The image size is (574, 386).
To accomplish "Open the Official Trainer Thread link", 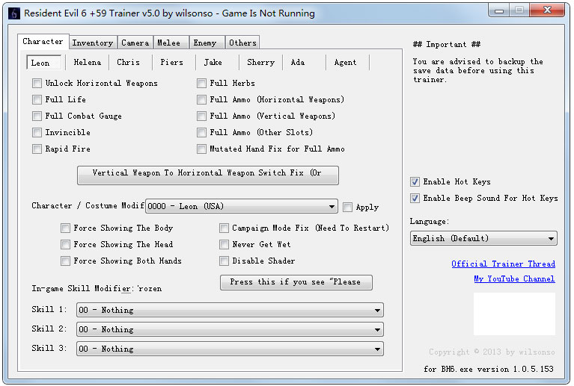I will 503,264.
